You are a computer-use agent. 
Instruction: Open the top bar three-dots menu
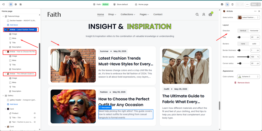point(247,4)
